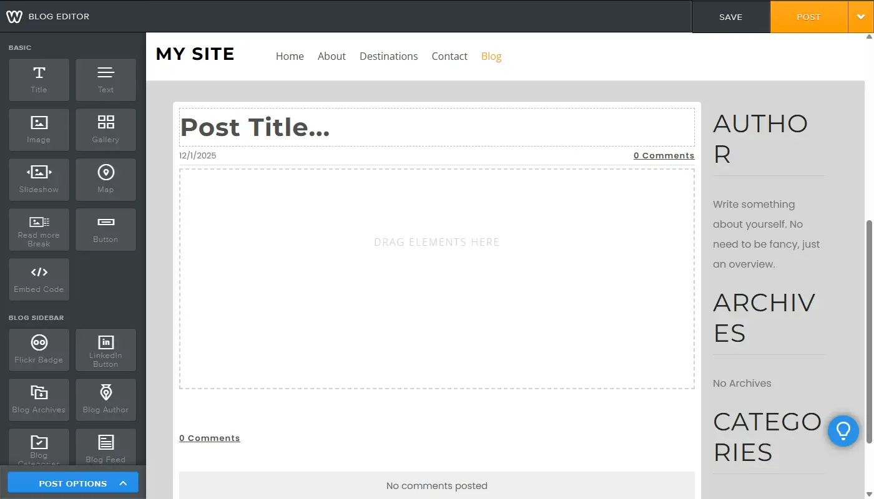
Task: Open the help lightbulb button
Action: pyautogui.click(x=843, y=430)
